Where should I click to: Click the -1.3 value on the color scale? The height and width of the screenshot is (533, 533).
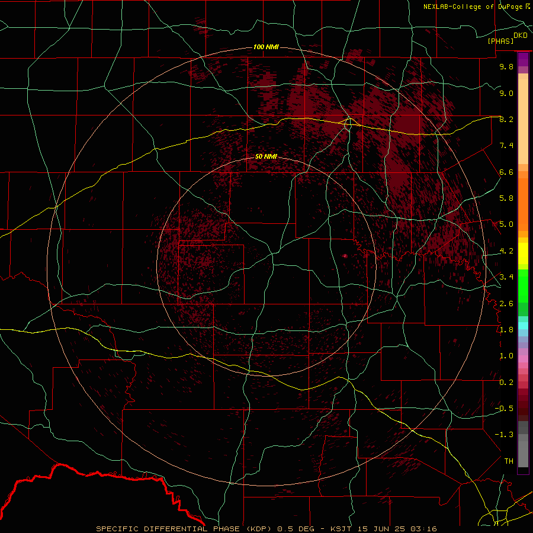504,435
